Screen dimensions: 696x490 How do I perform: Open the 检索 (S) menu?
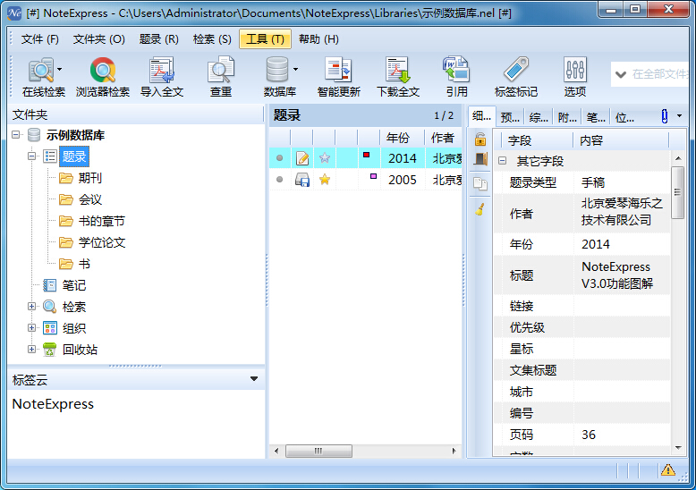click(x=212, y=39)
